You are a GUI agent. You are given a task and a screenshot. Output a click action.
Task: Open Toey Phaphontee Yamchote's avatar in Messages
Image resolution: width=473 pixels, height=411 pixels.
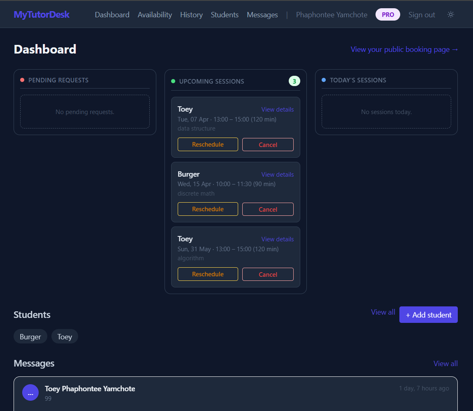click(30, 392)
